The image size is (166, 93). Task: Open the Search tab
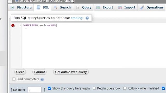[x=62, y=7]
